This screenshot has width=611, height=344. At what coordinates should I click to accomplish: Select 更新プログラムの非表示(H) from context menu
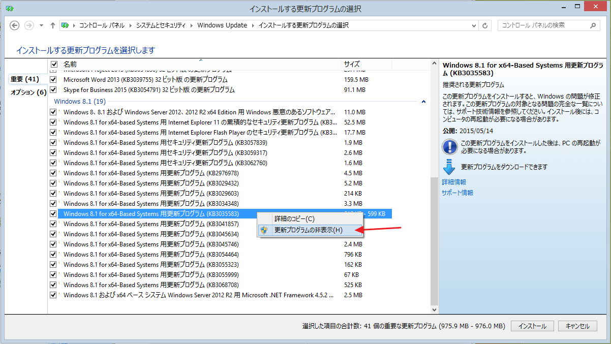(308, 230)
